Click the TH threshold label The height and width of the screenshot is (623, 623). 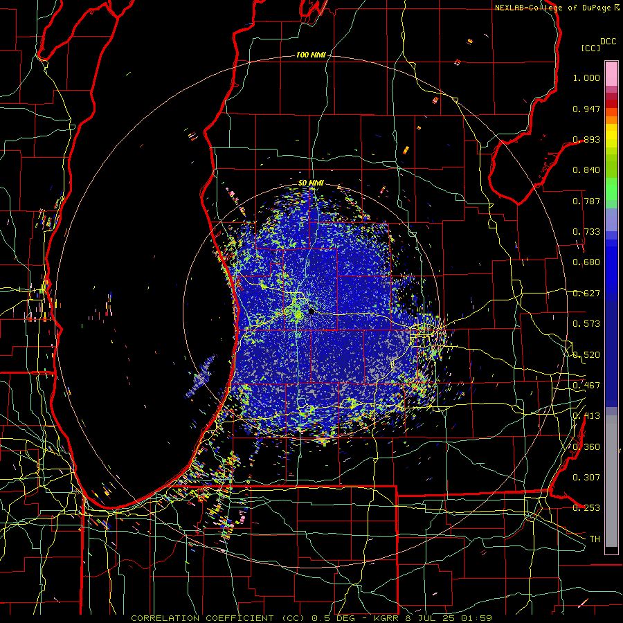click(x=595, y=539)
